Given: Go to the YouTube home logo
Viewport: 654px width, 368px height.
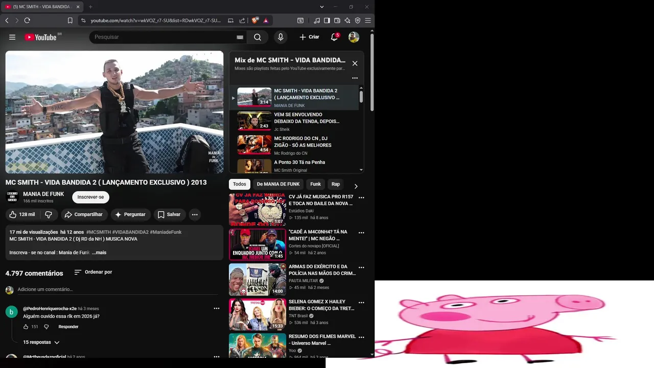Looking at the screenshot, I should (40, 37).
